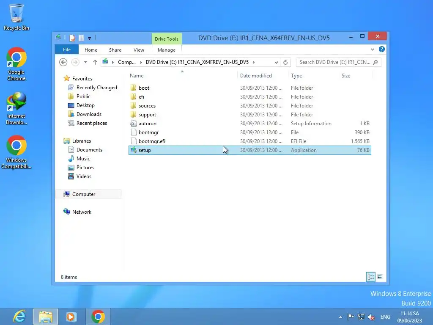Screen dimensions: 433x325
Task: Open the Internet Download Manager desktop shortcut
Action: 16,108
